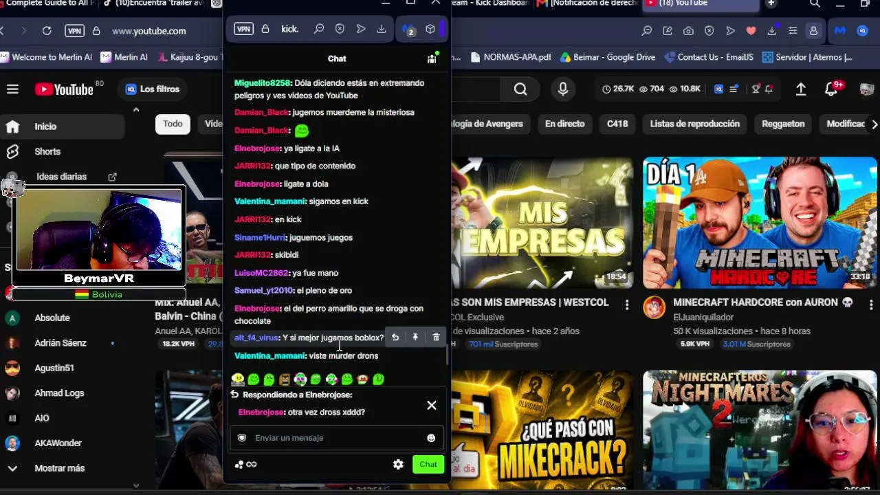
Task: Open Adrián Sáenz channel subscription
Action: point(62,343)
